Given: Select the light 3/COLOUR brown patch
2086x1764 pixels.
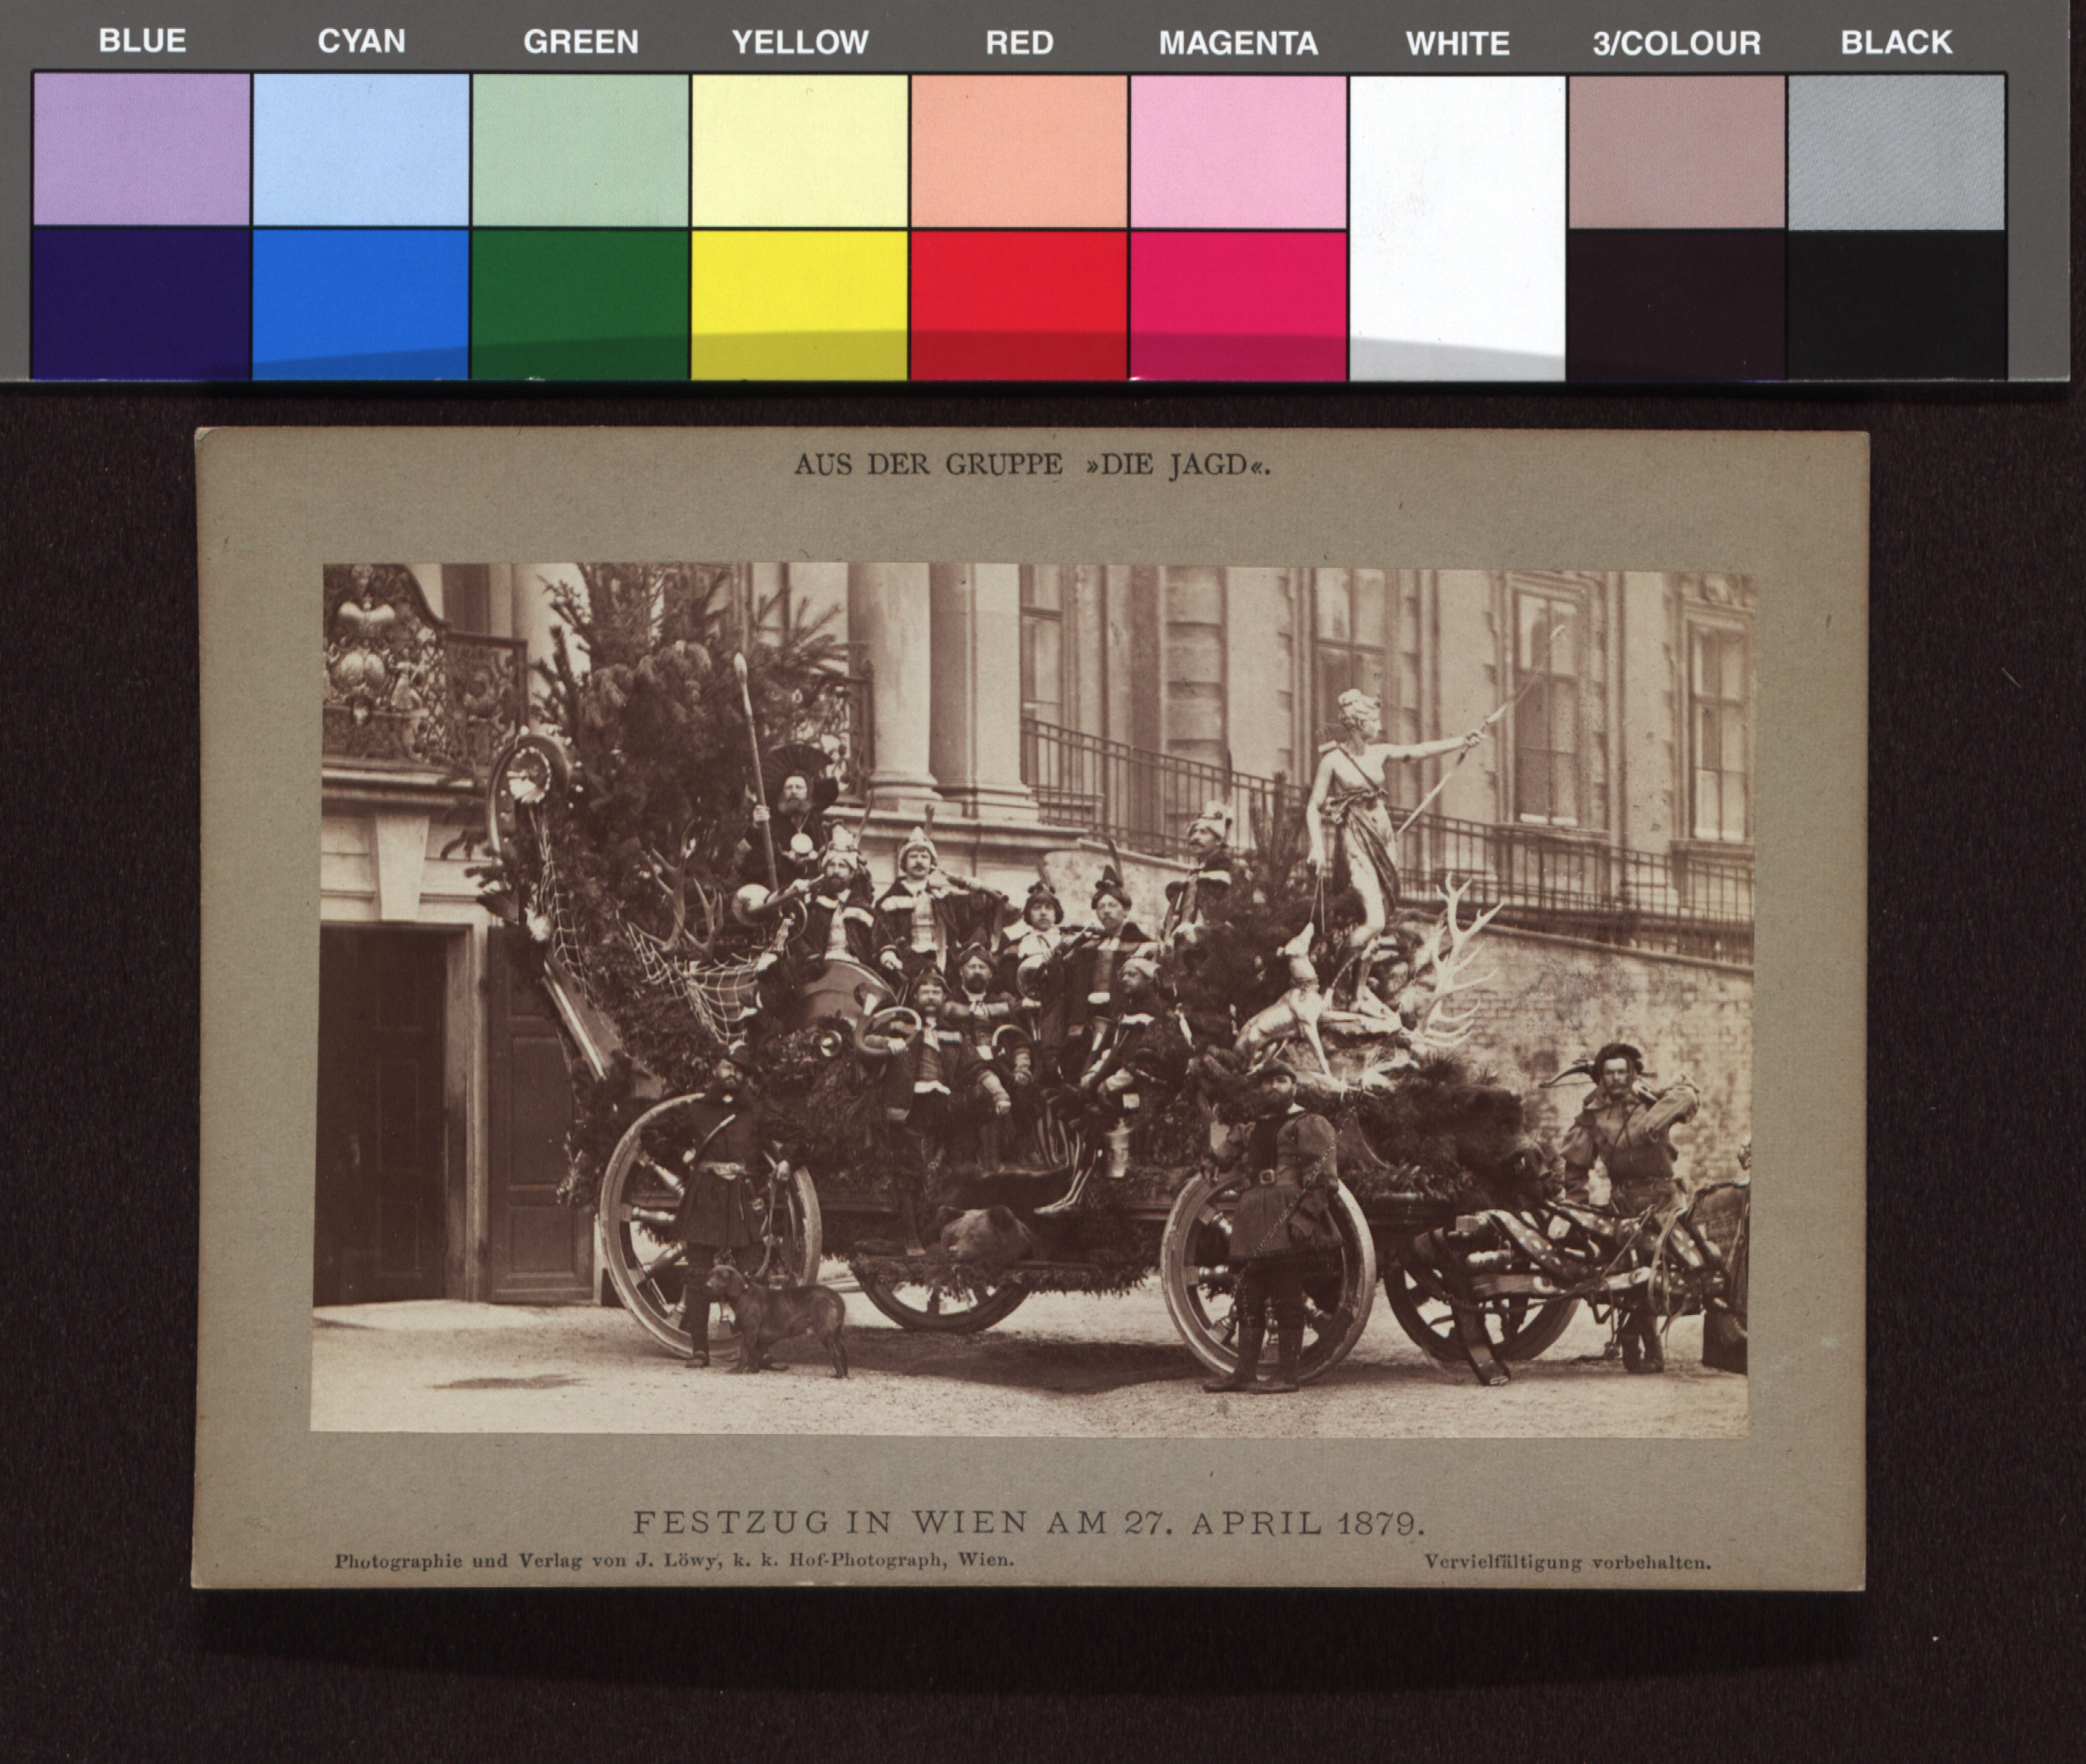Looking at the screenshot, I should pyautogui.click(x=1676, y=151).
